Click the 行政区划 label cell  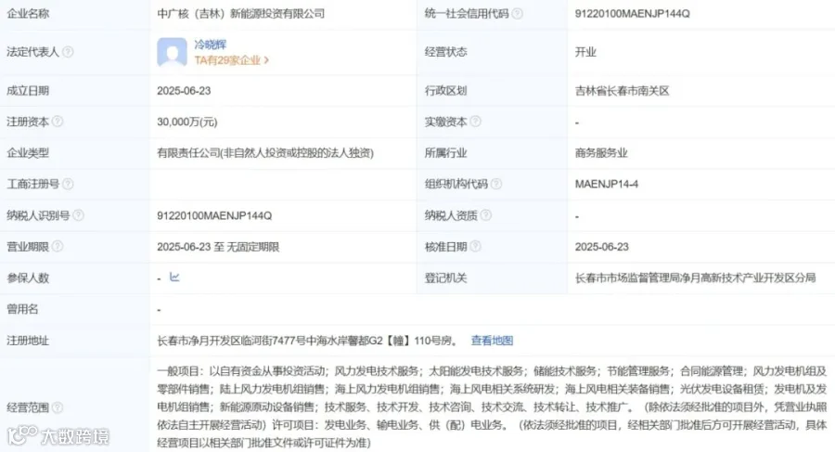pos(492,91)
